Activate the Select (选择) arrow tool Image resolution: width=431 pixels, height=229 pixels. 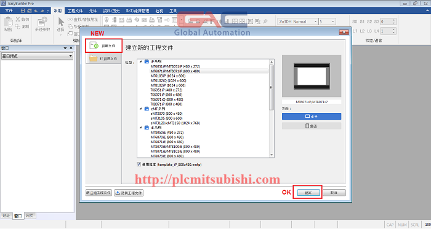coord(61,22)
